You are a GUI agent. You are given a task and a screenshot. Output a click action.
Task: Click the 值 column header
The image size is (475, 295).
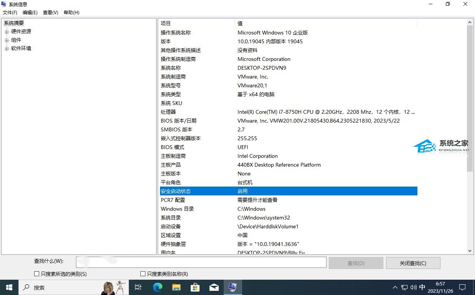pos(326,23)
